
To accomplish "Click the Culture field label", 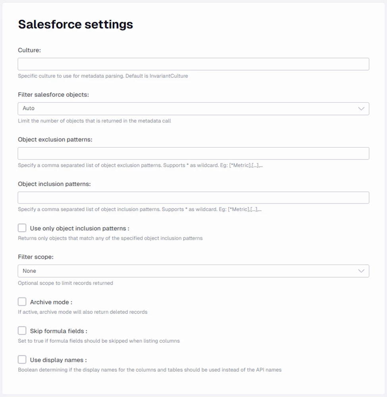I will [x=30, y=50].
